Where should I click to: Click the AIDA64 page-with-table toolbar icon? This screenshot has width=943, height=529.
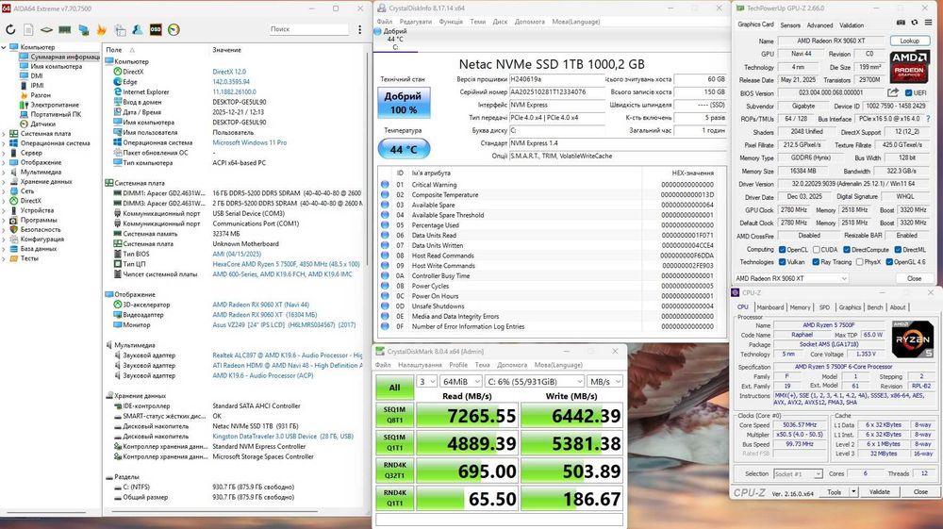[x=121, y=29]
